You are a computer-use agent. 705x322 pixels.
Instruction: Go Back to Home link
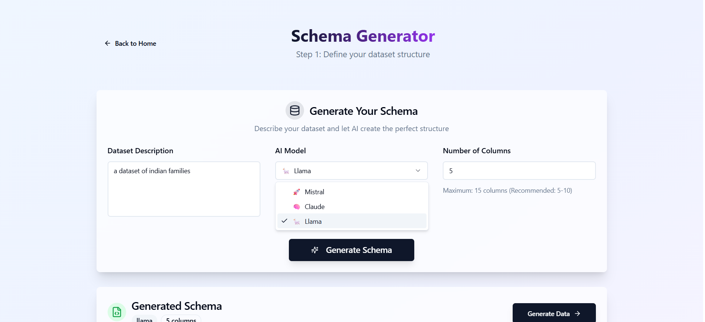(135, 44)
